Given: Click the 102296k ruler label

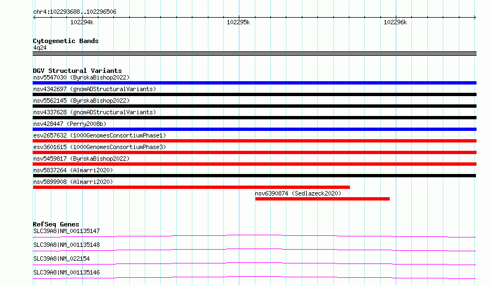Looking at the screenshot, I should pos(395,22).
